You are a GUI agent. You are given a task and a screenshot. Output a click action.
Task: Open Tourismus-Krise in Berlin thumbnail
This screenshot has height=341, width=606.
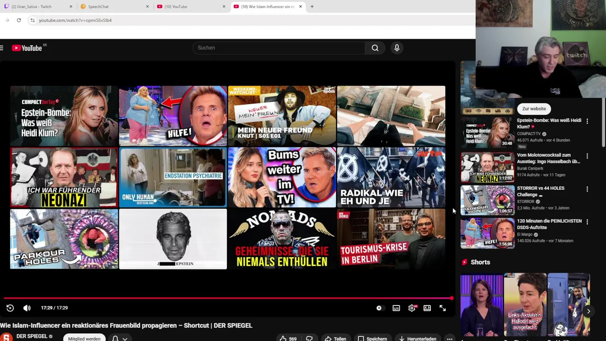coord(391,239)
